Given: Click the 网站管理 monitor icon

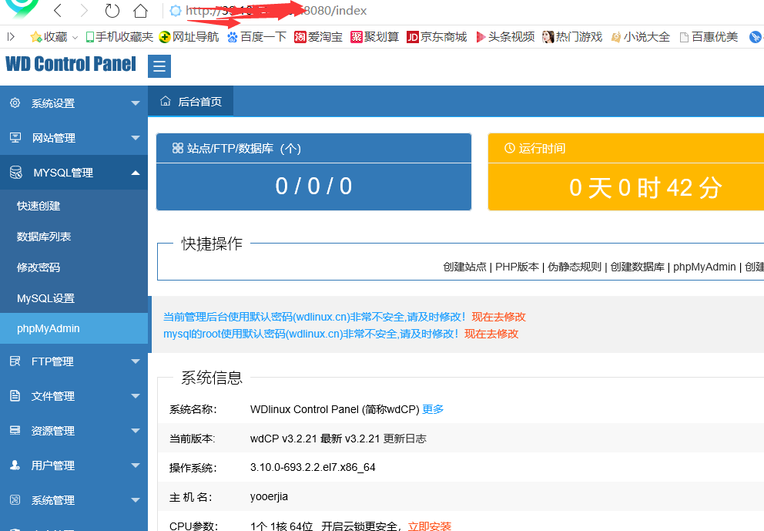Looking at the screenshot, I should coord(15,138).
